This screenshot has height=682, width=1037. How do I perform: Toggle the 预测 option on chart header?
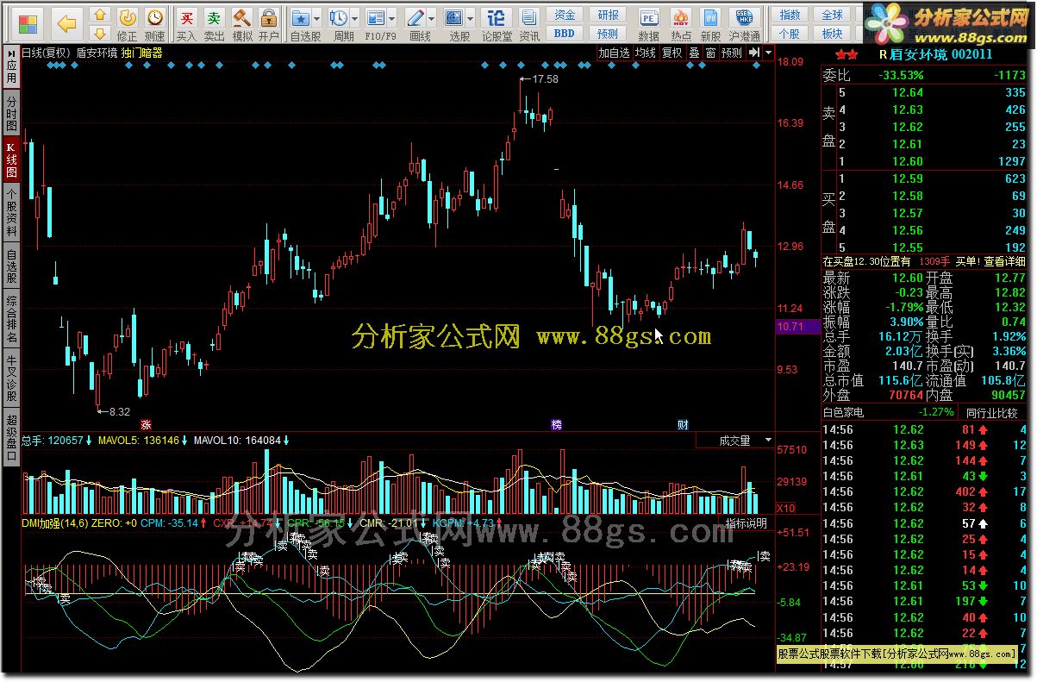732,53
